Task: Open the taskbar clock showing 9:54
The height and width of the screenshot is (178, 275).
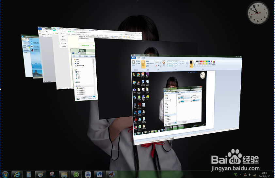Action: point(264,174)
